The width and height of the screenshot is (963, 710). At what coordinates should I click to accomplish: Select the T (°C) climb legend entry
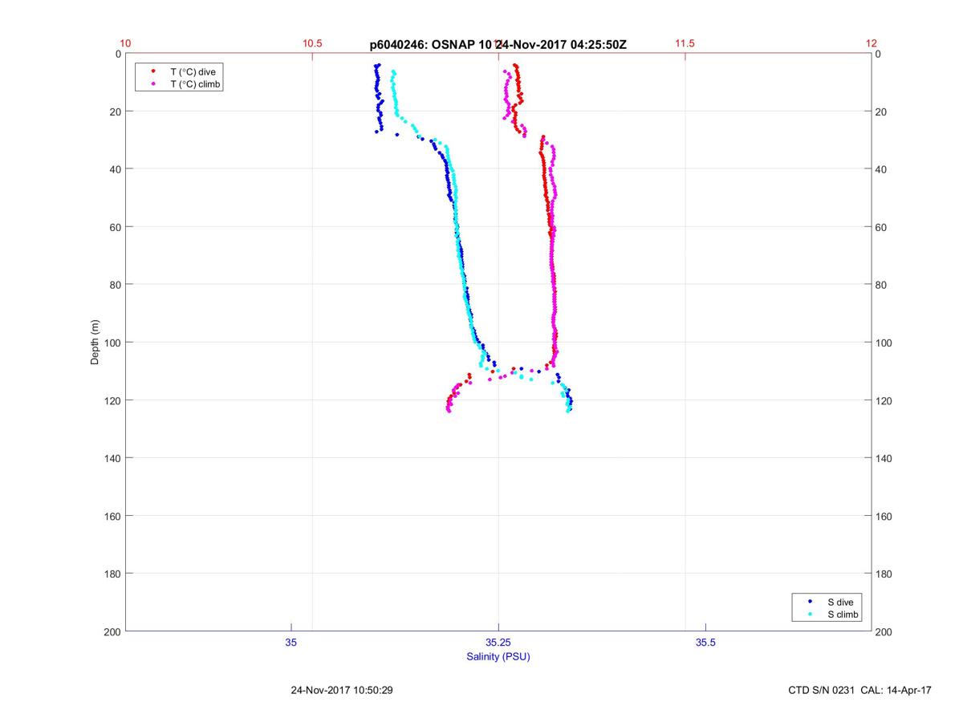pyautogui.click(x=178, y=84)
